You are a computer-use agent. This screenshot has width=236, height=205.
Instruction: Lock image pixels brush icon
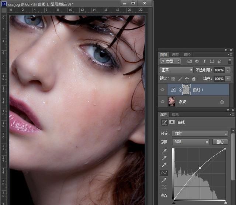(x=180, y=79)
